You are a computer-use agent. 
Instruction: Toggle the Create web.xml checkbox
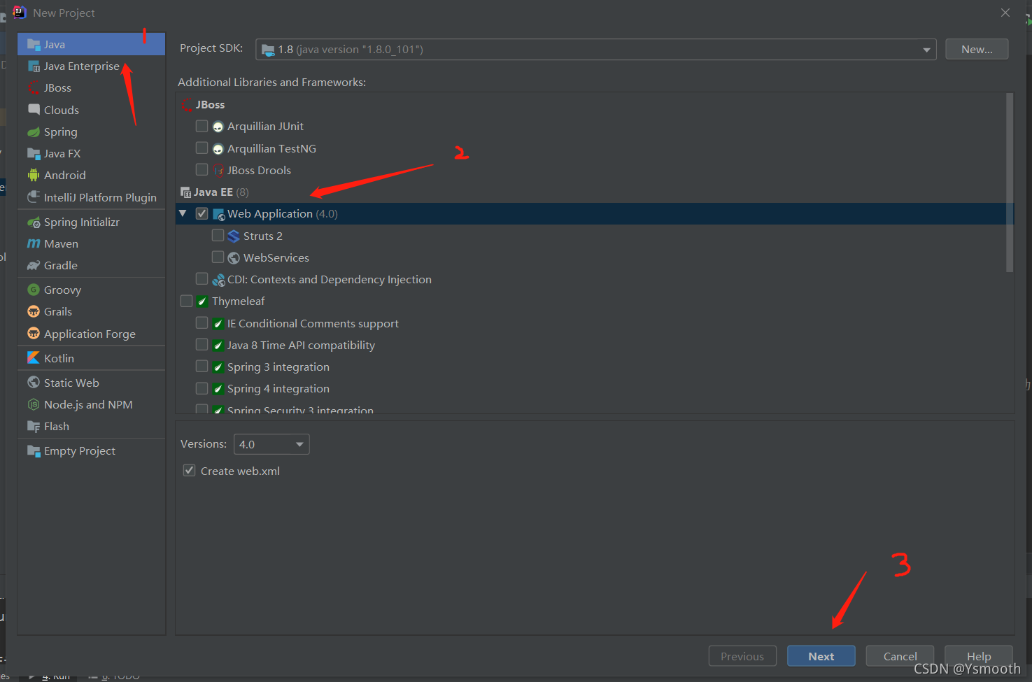(x=190, y=471)
